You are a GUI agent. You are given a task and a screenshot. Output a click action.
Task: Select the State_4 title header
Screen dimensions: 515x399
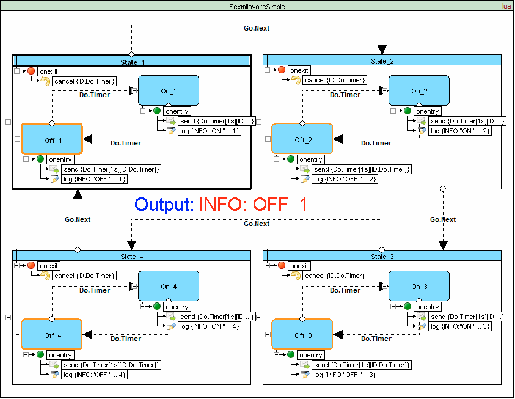point(132,256)
